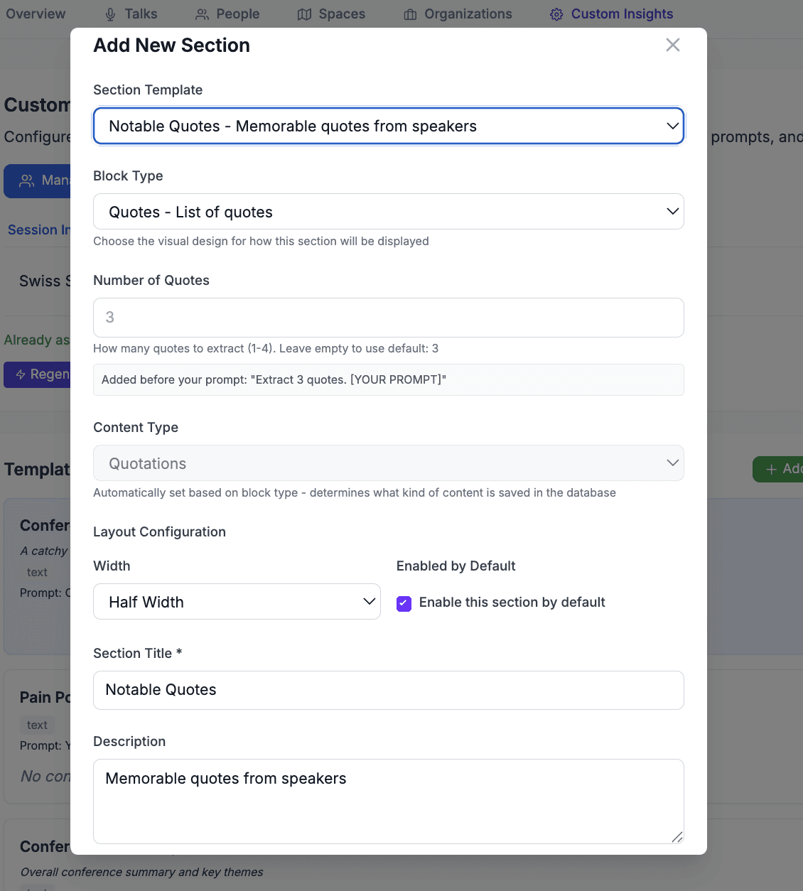Switch to the Custom Insights tab
Screen dimensions: 803x891
click(611, 14)
